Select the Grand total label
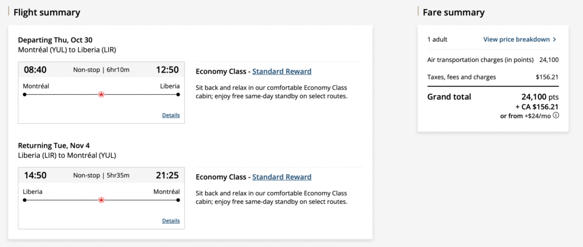The height and width of the screenshot is (247, 583). tap(449, 97)
